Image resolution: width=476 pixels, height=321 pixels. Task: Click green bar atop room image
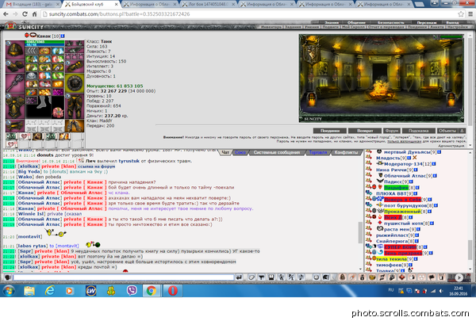point(451,36)
